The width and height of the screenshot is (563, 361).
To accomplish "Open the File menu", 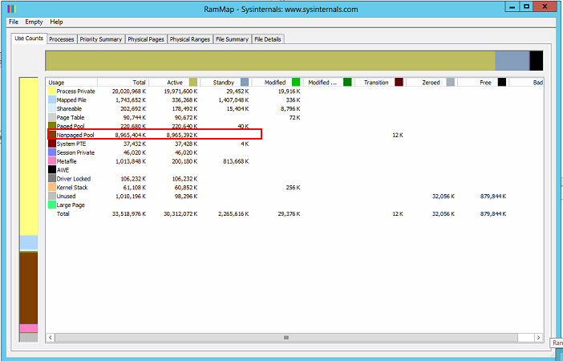I will (x=14, y=22).
